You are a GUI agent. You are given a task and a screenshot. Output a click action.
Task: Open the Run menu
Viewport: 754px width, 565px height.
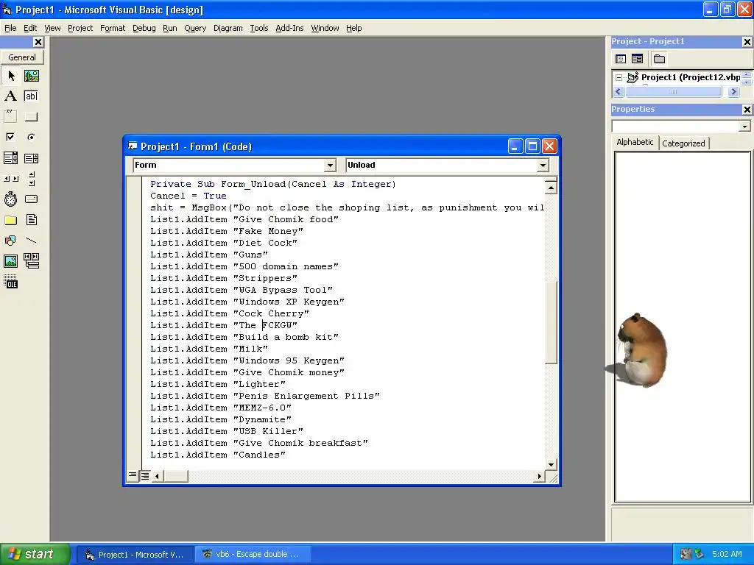[x=170, y=28]
